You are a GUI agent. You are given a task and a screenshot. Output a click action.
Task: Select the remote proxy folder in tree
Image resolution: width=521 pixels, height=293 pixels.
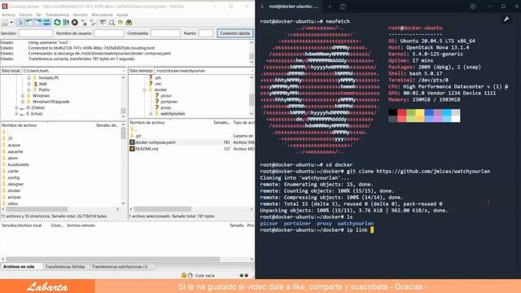click(x=166, y=107)
